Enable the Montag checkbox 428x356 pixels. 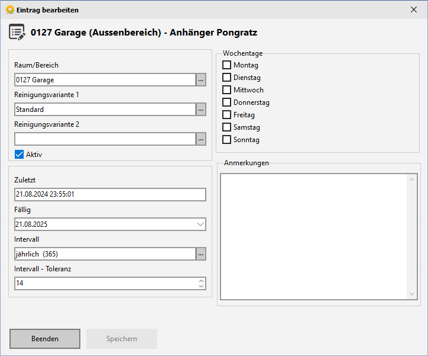[x=226, y=65]
